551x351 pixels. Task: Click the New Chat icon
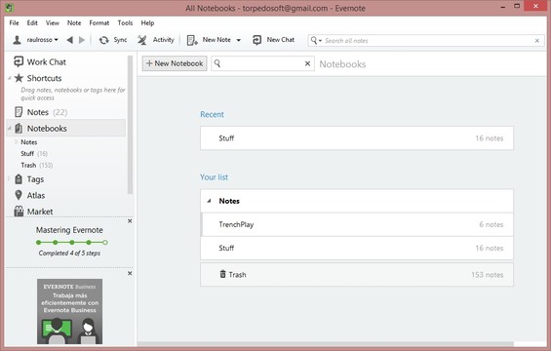point(256,40)
